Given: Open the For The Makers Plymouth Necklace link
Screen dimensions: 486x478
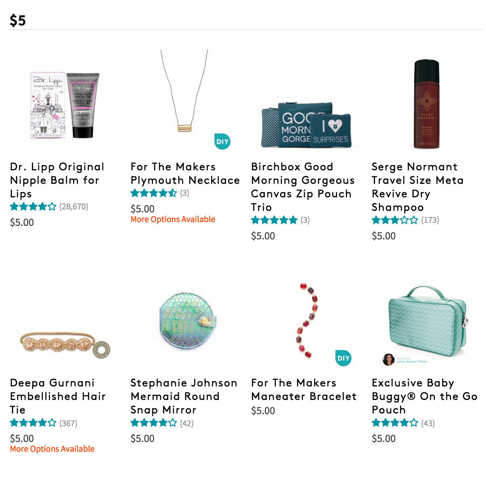Looking at the screenshot, I should click(x=185, y=173).
